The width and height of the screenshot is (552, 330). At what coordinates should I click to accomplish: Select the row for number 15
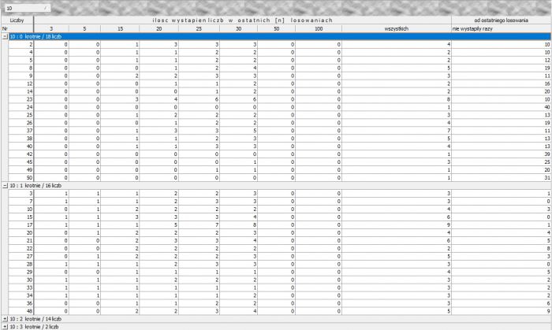[279, 217]
